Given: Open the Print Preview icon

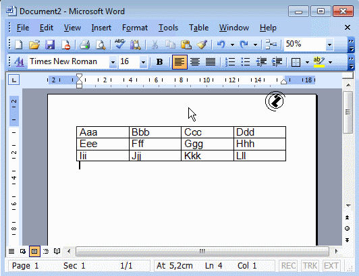Looking at the screenshot, I should point(101,45).
